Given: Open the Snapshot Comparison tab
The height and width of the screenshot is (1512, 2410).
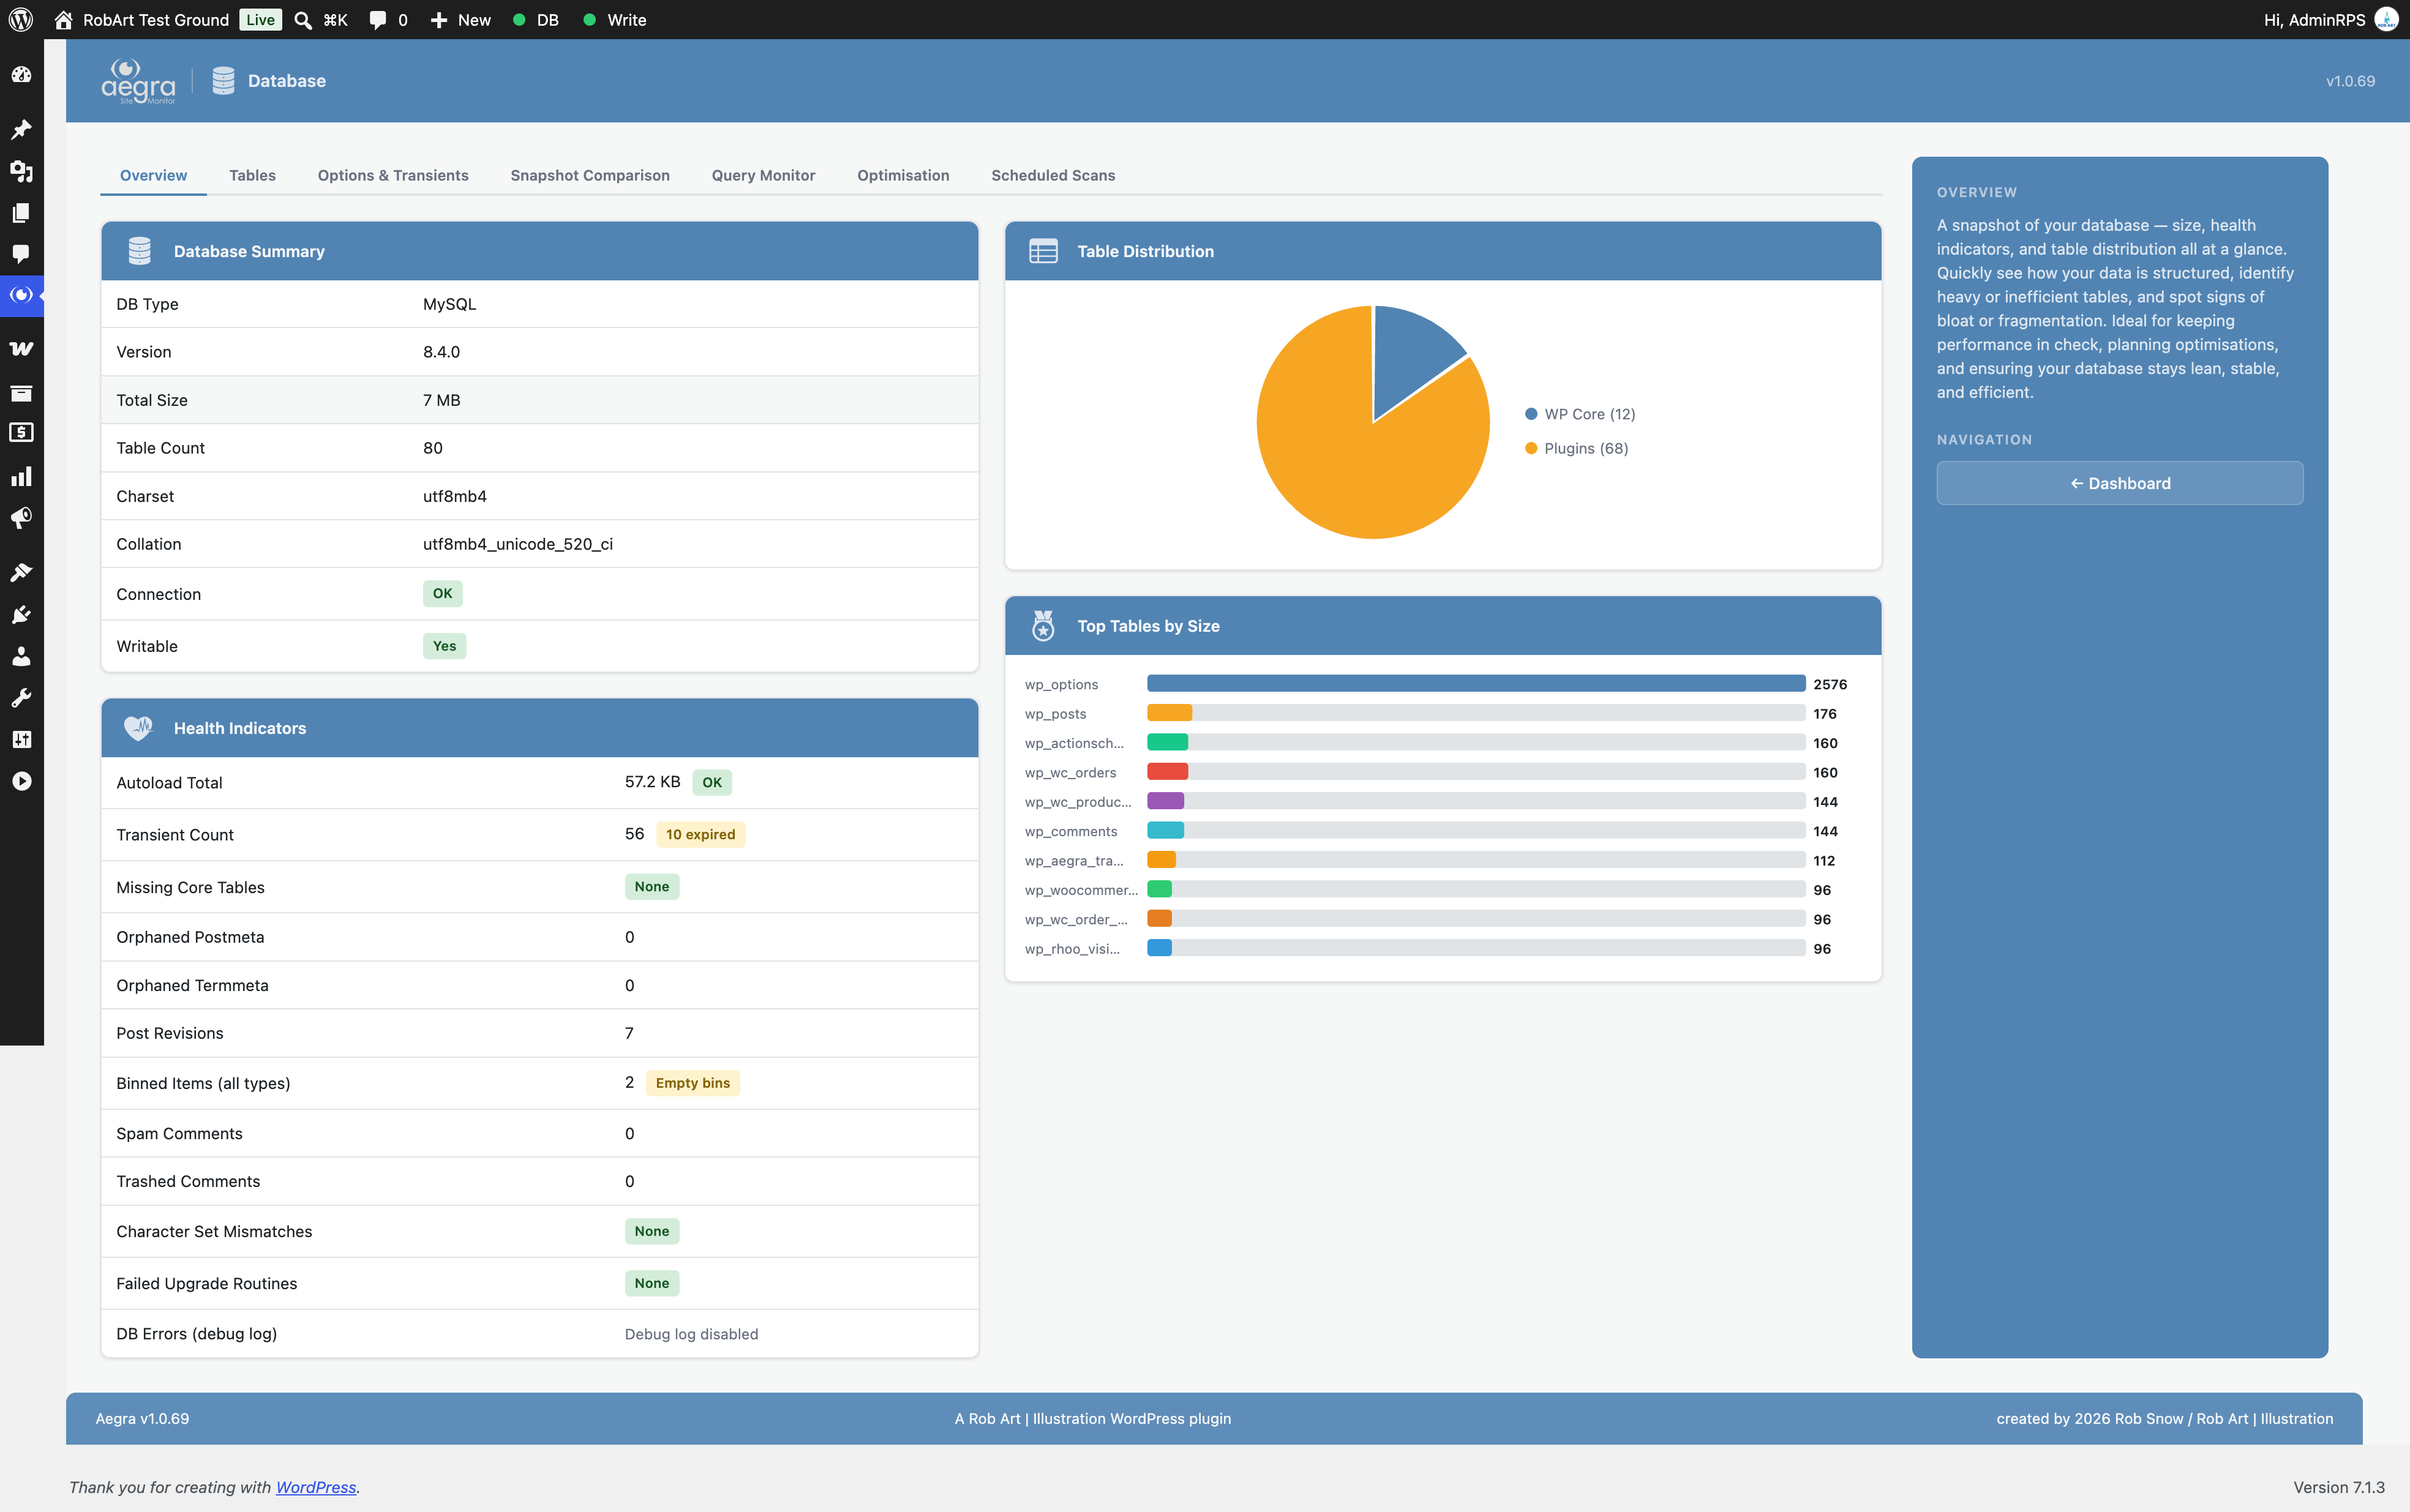Looking at the screenshot, I should (590, 175).
